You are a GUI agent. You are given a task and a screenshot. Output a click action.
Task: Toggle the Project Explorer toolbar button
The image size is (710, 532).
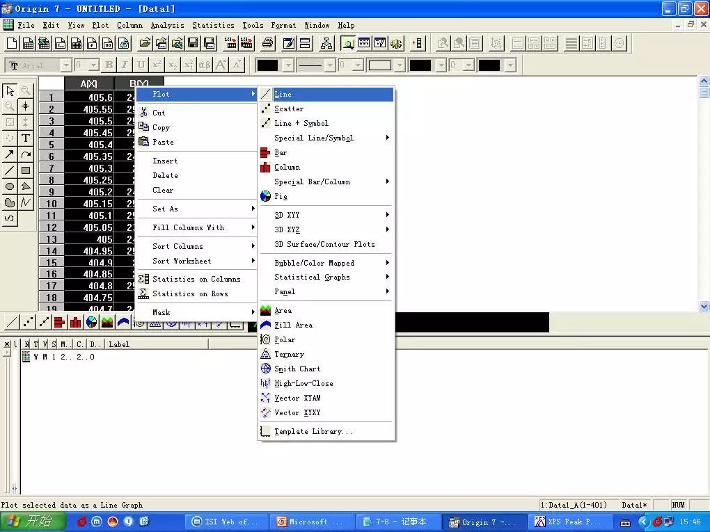point(348,43)
